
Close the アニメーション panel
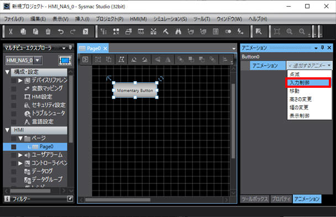[x=329, y=47]
